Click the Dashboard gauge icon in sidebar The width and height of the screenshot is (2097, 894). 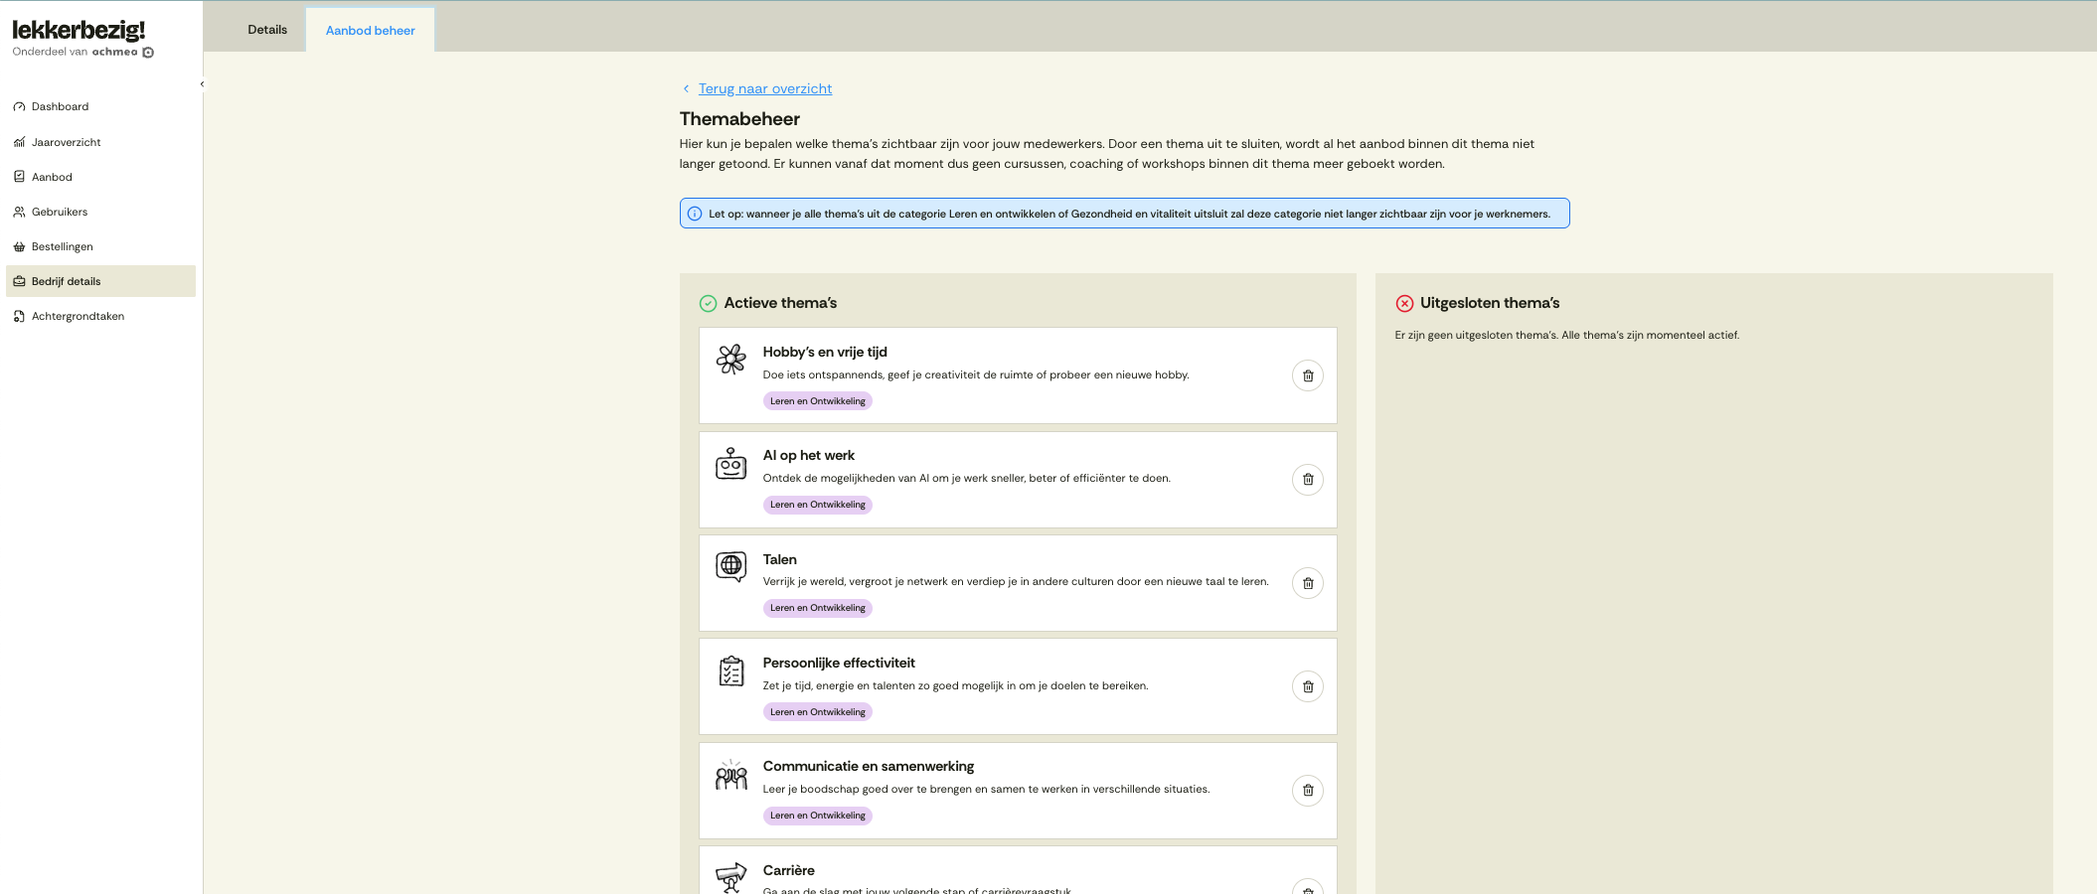pyautogui.click(x=19, y=106)
